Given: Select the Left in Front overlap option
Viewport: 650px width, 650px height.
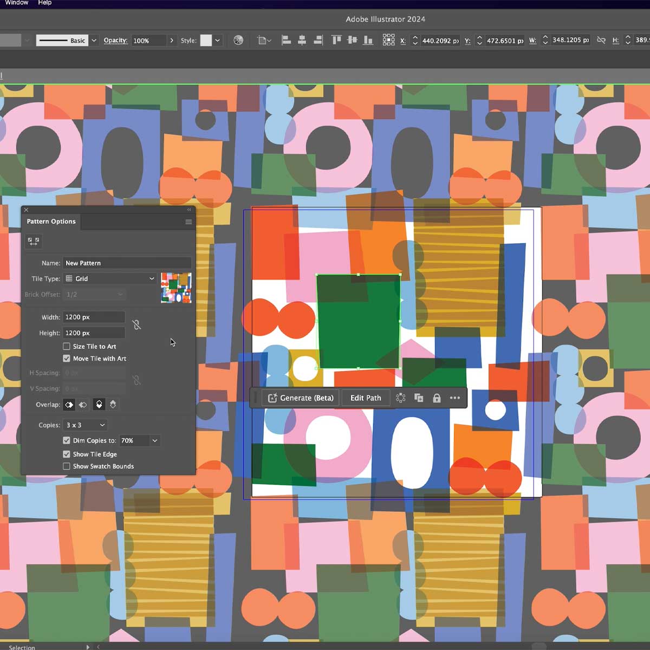Looking at the screenshot, I should click(x=69, y=405).
